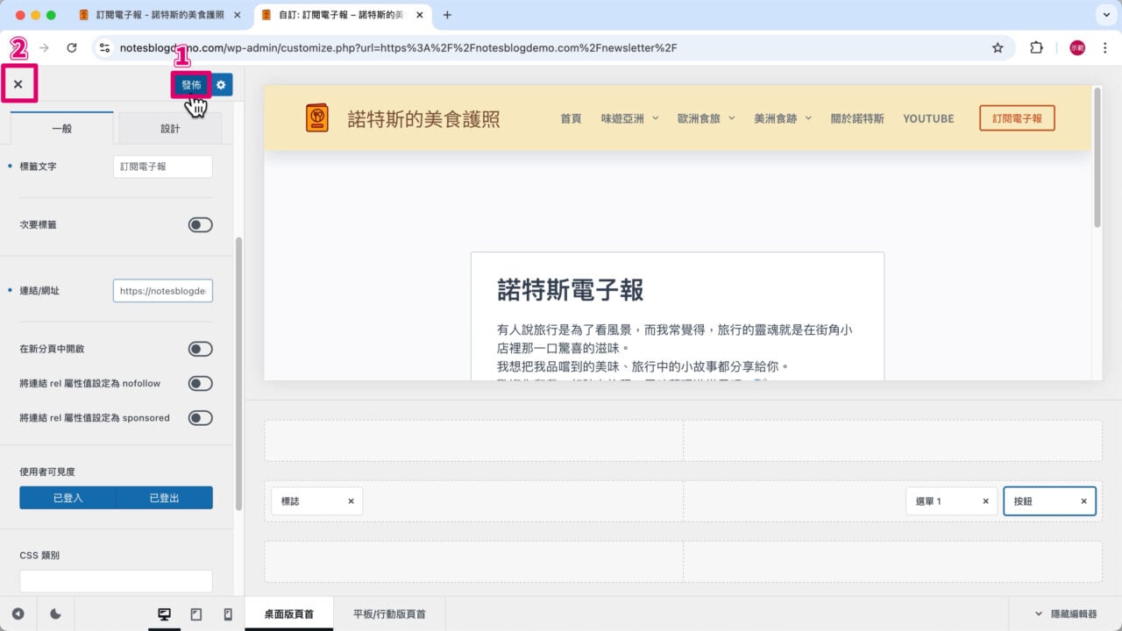Select the desktop preview icon
The height and width of the screenshot is (631, 1122).
click(x=164, y=613)
